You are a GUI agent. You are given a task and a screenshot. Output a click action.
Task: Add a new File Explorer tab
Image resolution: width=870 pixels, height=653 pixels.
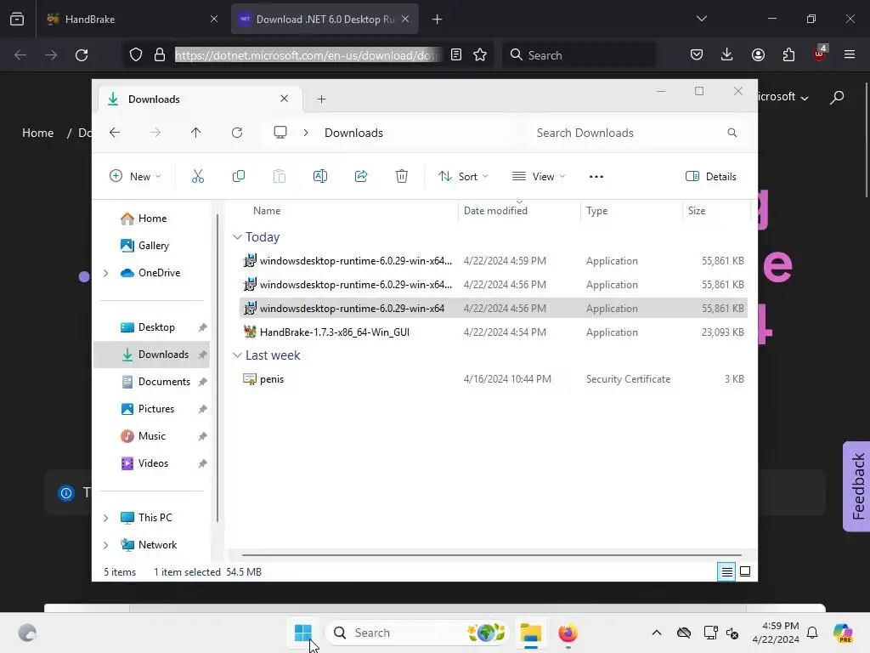click(321, 99)
